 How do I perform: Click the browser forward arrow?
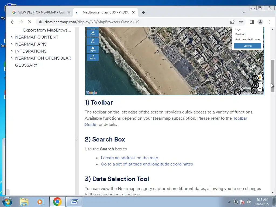pyautogui.click(x=21, y=22)
